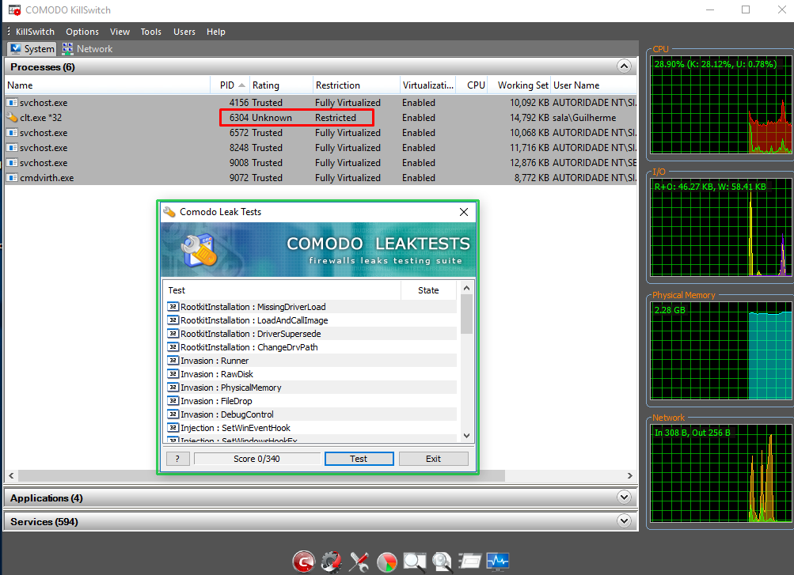Click the question mark help button
Image resolution: width=794 pixels, height=575 pixels.
click(178, 459)
